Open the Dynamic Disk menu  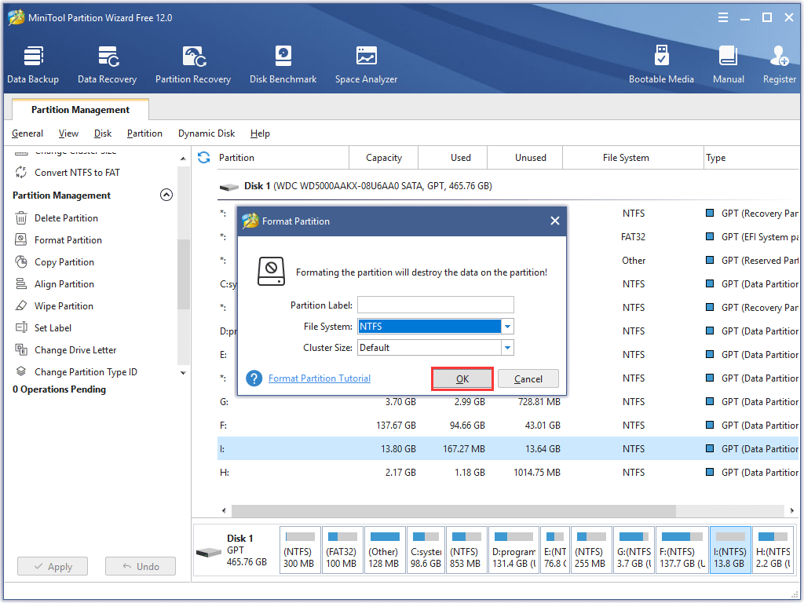(206, 133)
